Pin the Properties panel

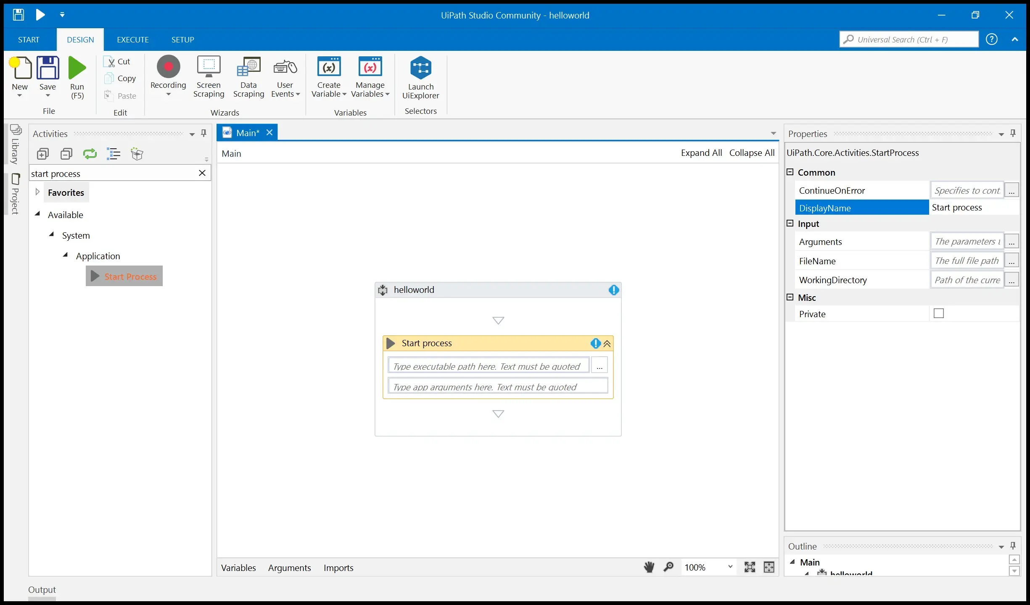1013,134
